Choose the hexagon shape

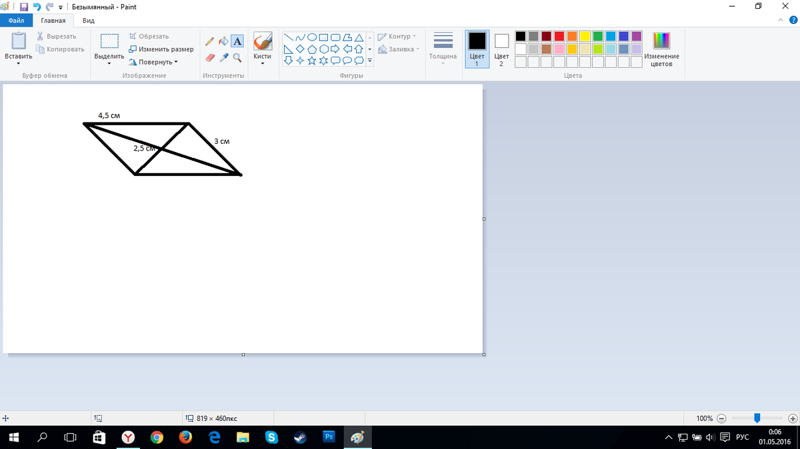[x=323, y=49]
